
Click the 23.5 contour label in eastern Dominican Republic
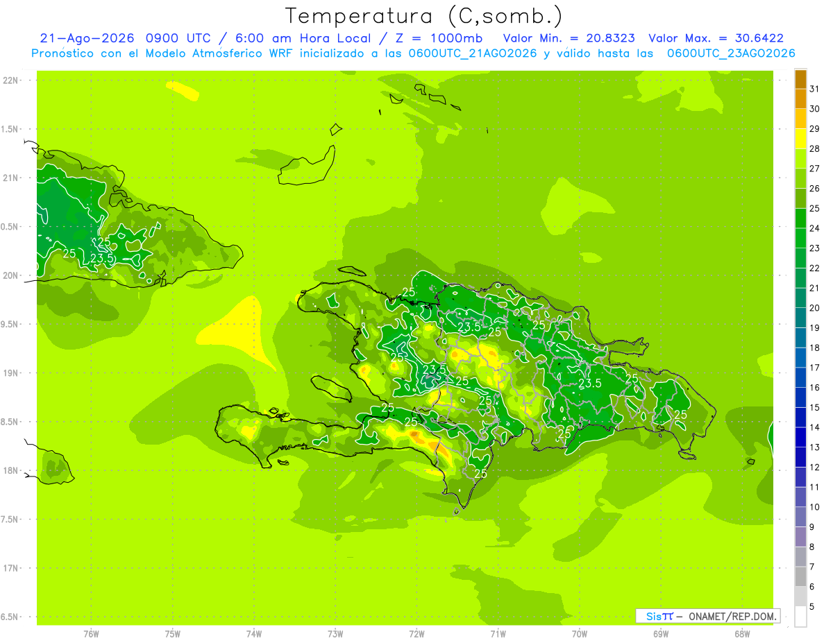point(590,384)
